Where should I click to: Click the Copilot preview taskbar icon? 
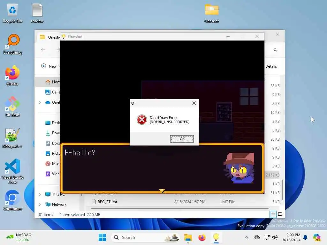317,237
